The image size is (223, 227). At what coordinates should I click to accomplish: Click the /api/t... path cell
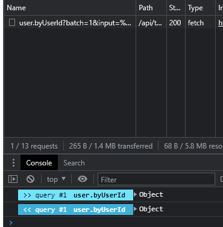click(150, 23)
